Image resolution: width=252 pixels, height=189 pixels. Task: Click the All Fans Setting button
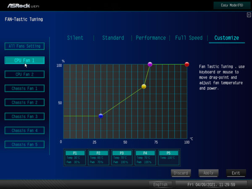[x=25, y=46]
